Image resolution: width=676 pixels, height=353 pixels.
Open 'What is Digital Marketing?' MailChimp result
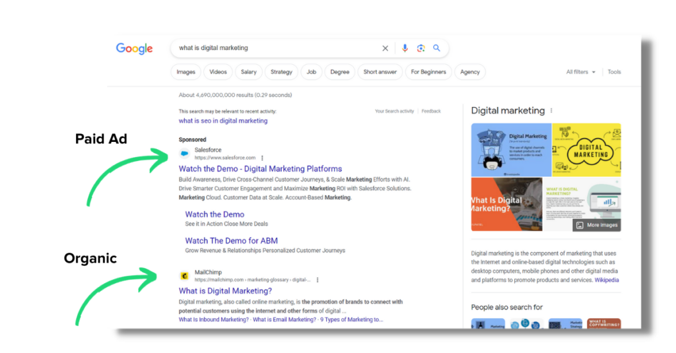[x=225, y=291]
